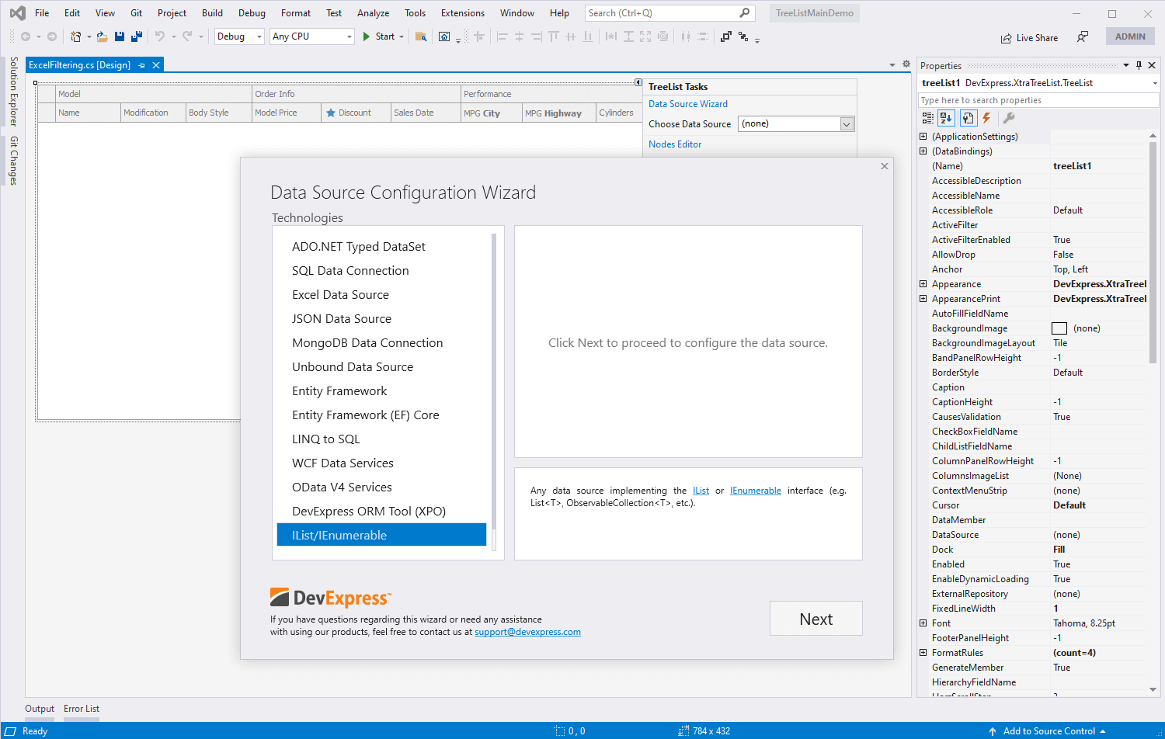Viewport: 1165px width, 739px height.
Task: Open the Debug configuration dropdown
Action: point(238,36)
